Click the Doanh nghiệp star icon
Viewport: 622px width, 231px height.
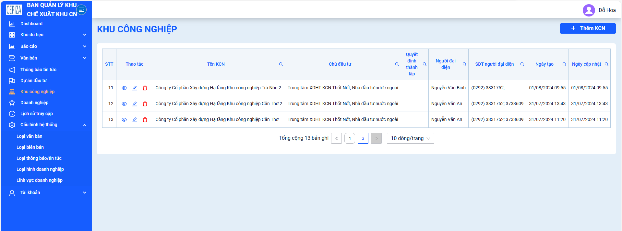click(x=12, y=103)
